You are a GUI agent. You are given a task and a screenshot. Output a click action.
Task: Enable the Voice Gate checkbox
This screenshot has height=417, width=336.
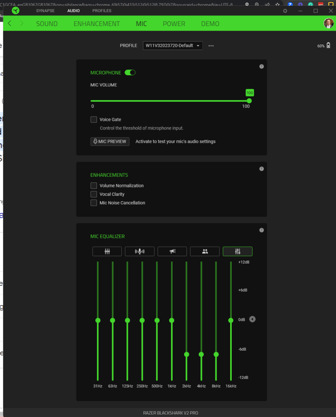click(94, 119)
